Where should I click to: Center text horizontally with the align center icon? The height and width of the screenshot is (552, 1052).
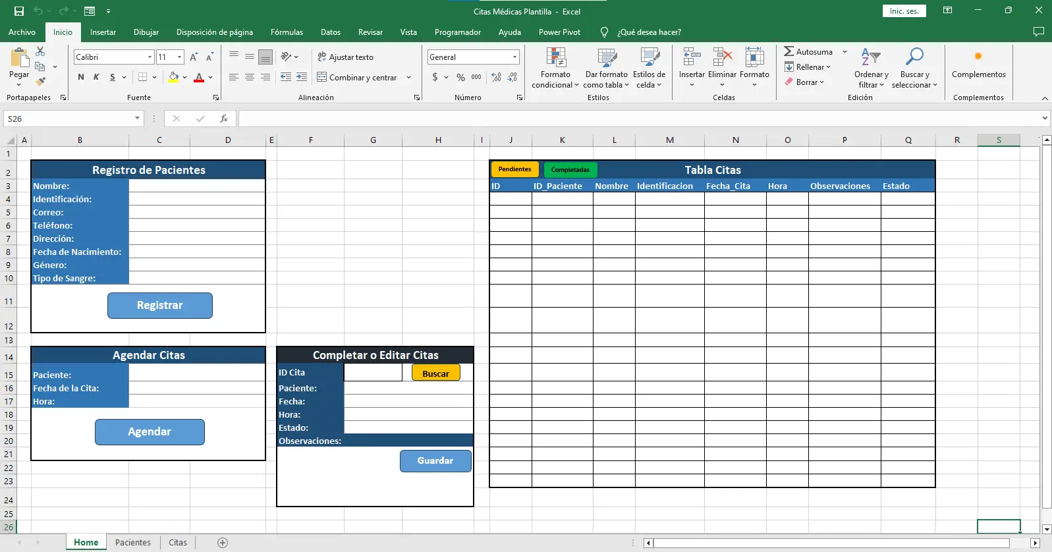click(250, 77)
